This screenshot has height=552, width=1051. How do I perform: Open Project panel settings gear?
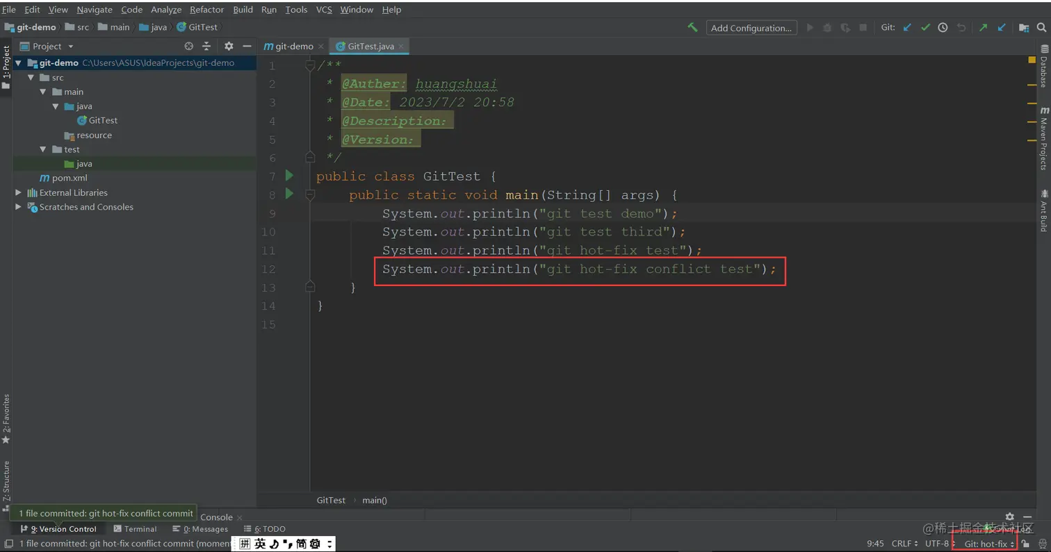pyautogui.click(x=229, y=47)
